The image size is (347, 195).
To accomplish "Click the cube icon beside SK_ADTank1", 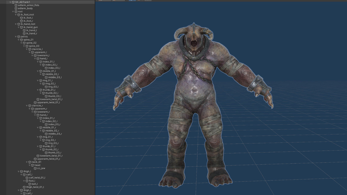I will coord(13,2).
